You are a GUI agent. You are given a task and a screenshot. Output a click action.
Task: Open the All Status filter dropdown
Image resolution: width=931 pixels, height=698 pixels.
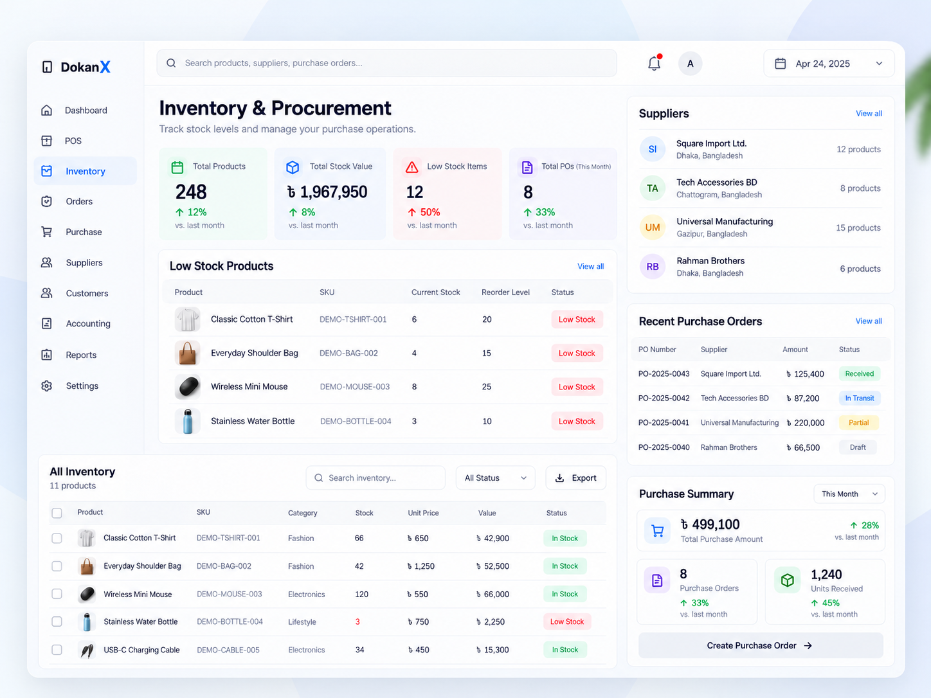[x=495, y=478]
